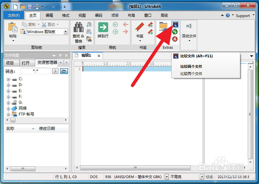Viewport: 259px width, 184px height.
Task: Toggle the File View panel pin
Action: pyautogui.click(x=60, y=55)
